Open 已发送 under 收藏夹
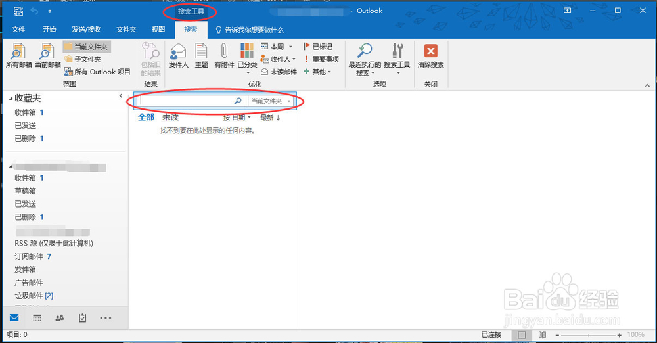The width and height of the screenshot is (657, 343). 25,126
